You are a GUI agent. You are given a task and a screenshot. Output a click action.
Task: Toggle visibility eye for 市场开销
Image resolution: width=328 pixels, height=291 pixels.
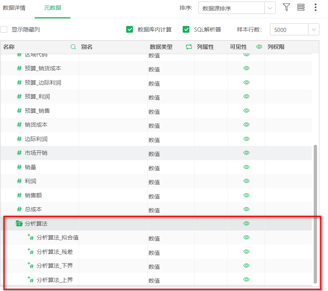pos(246,153)
